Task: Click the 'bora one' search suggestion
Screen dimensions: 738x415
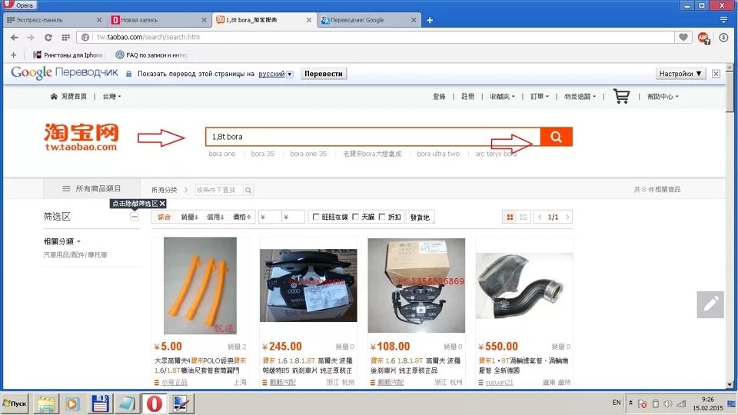Action: pyautogui.click(x=221, y=154)
